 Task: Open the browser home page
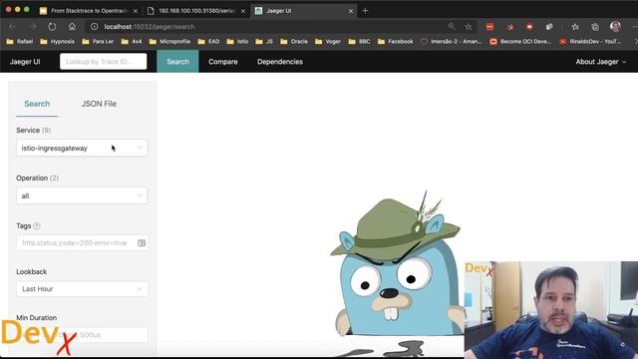(72, 27)
